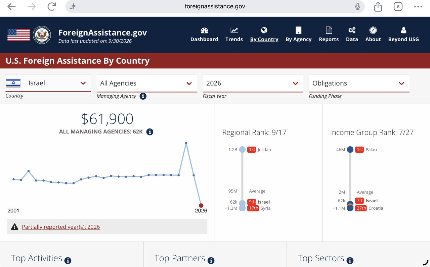
Task: Click info icon beside Top Activities
Action: pos(68,260)
